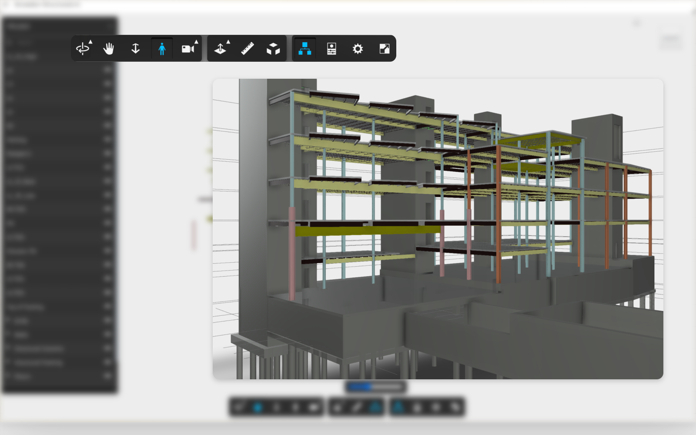This screenshot has width=696, height=435.
Task: Choose the Zoom dolly arrow tool
Action: tap(135, 48)
